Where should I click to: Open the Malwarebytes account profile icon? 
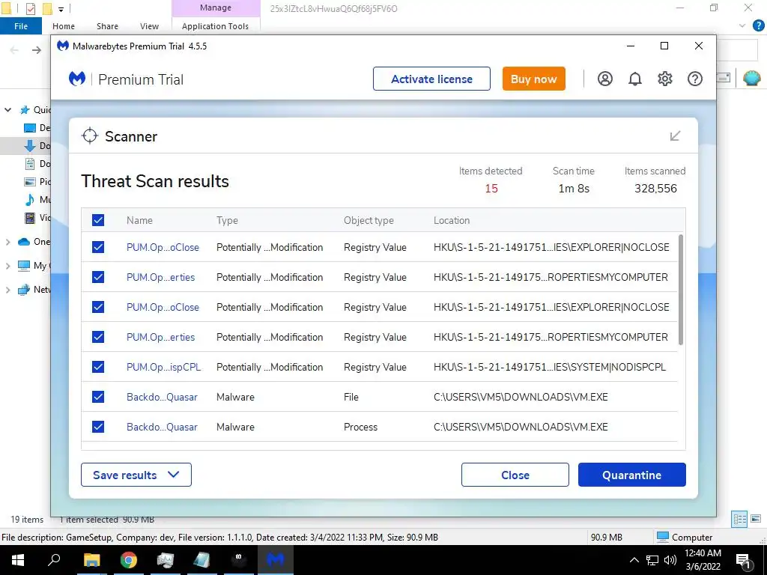(x=604, y=79)
